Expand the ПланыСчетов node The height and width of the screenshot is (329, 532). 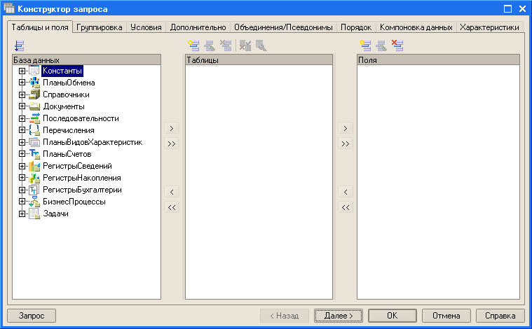[x=22, y=154]
